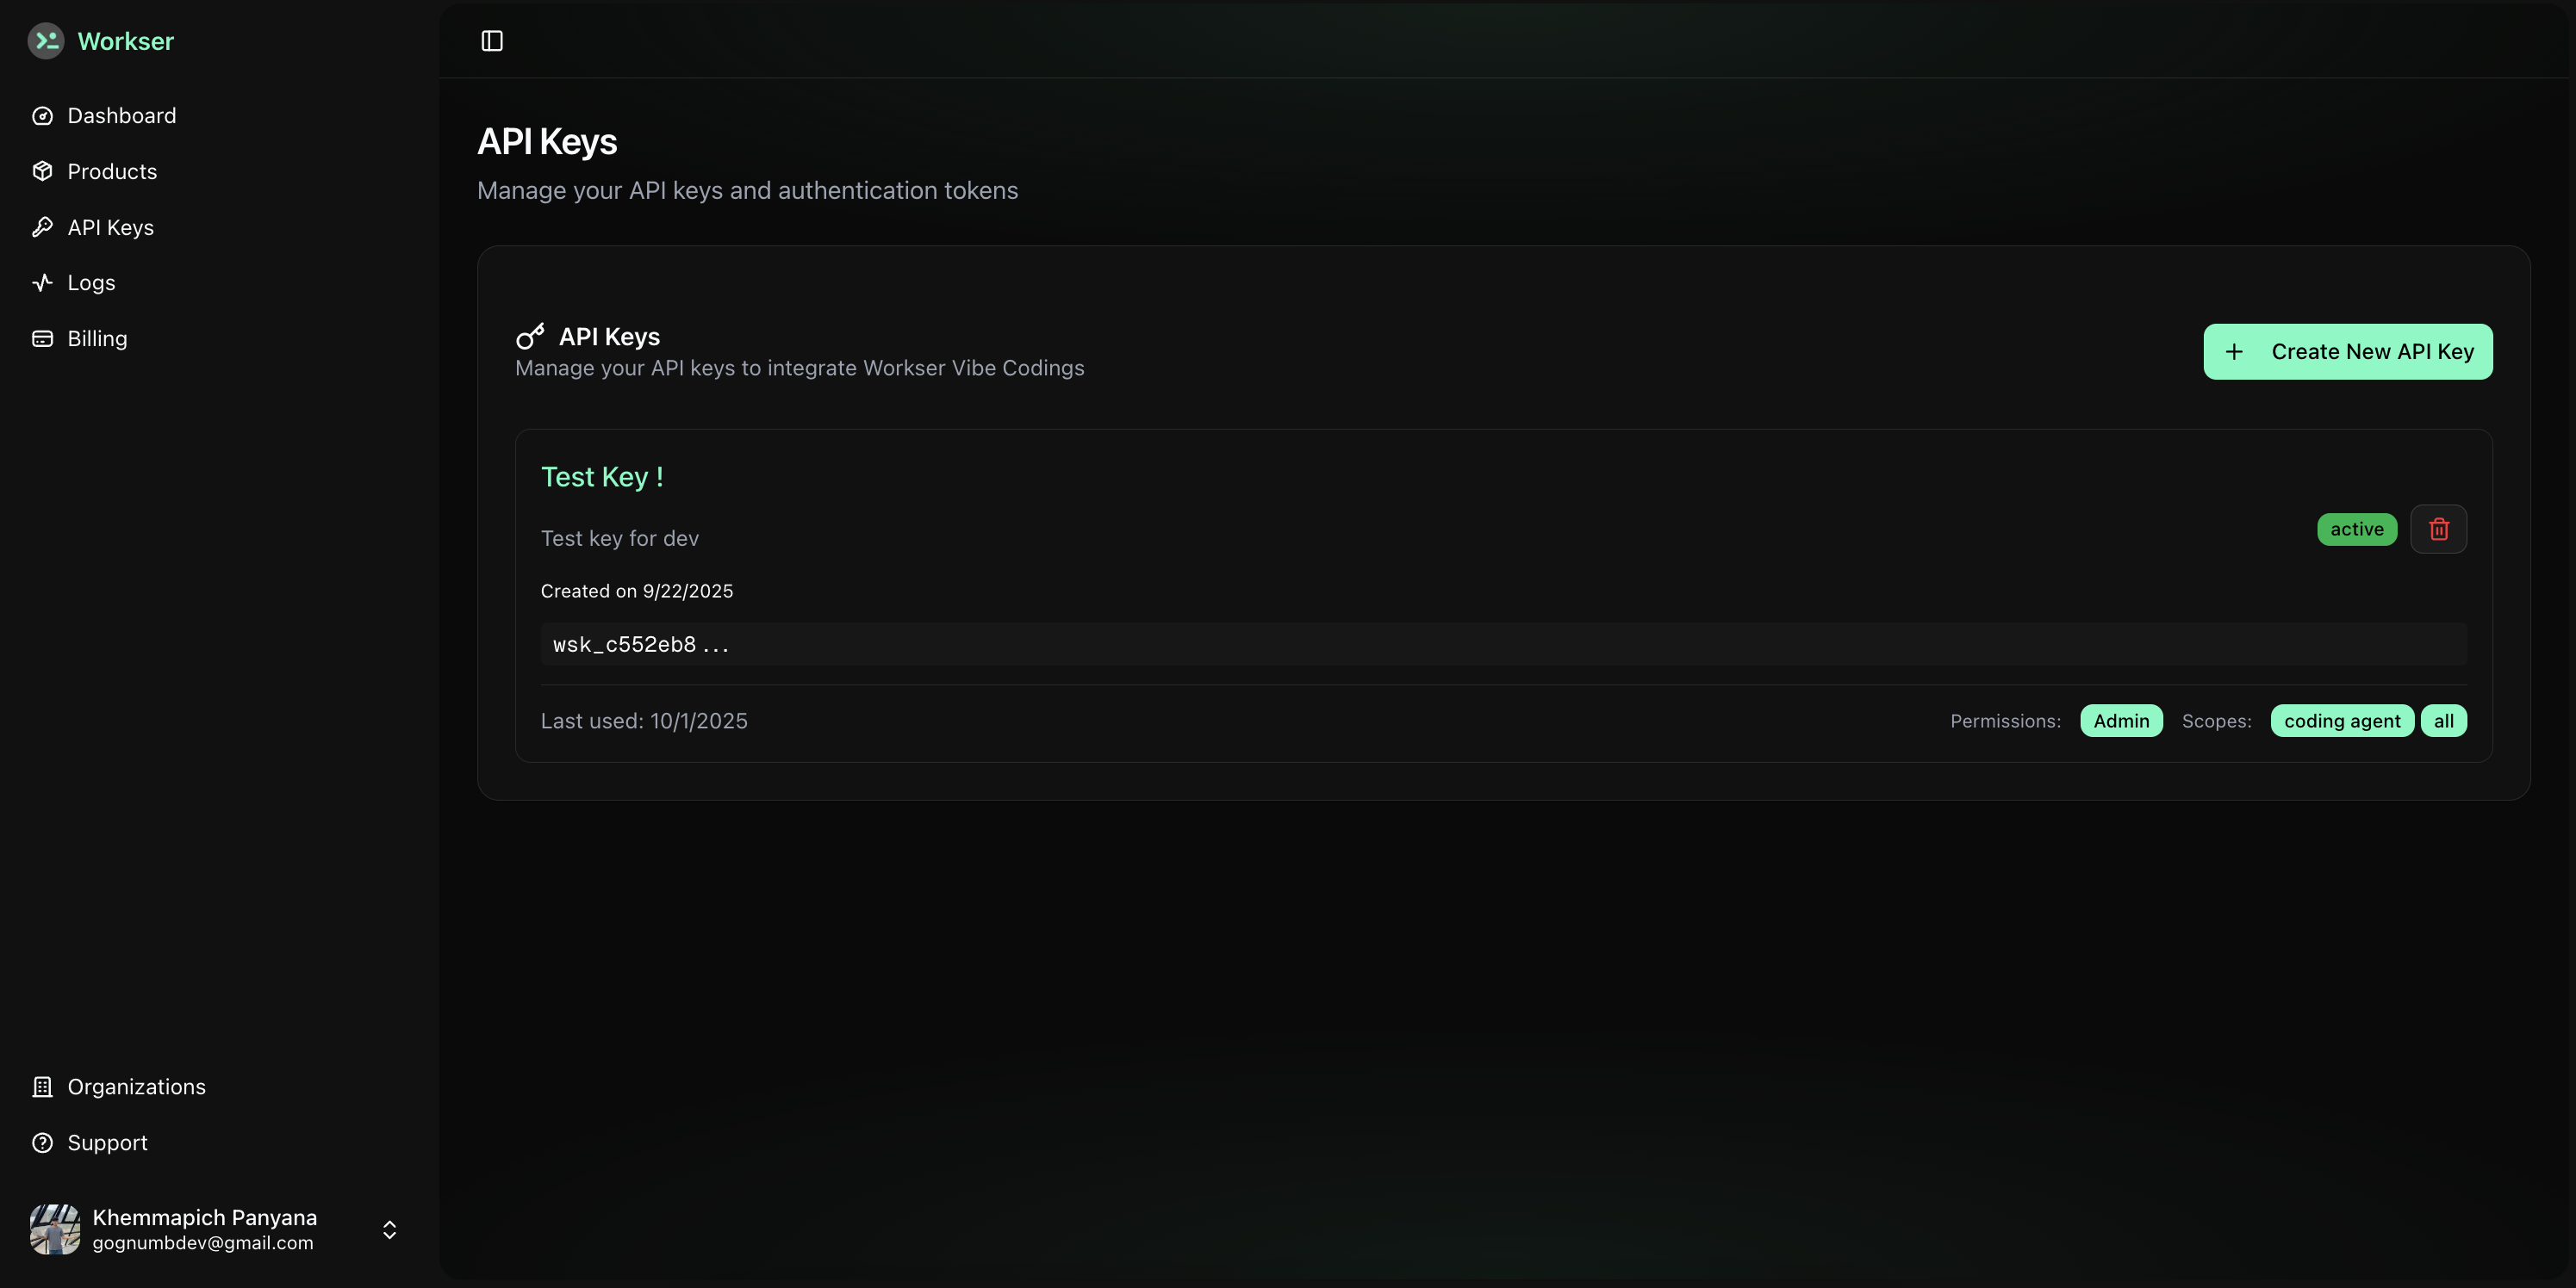Click the Products package icon

click(x=42, y=170)
